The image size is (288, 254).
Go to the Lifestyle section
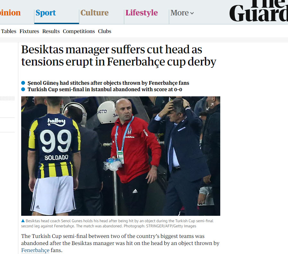click(x=141, y=13)
